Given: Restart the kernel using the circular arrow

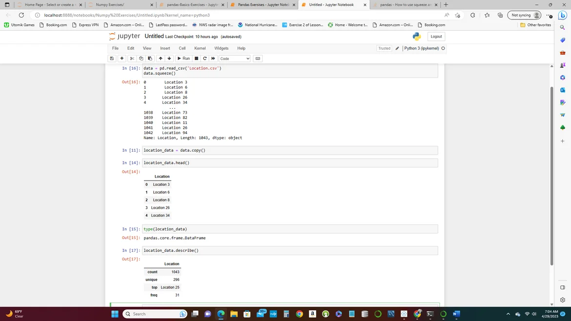Looking at the screenshot, I should pos(205,59).
